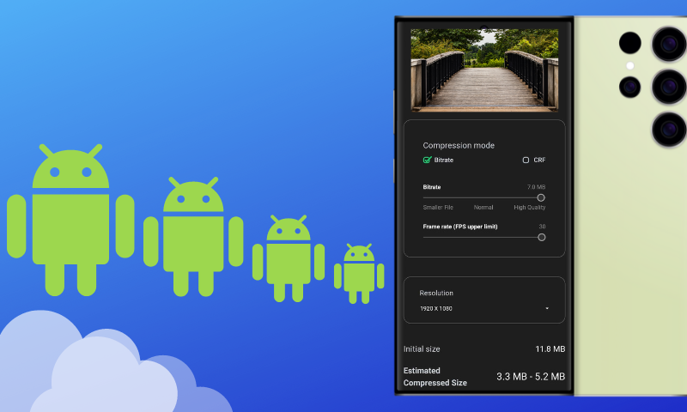The height and width of the screenshot is (412, 687).
Task: Click the 3.3 MB - 5.2 MB estimate
Action: tap(531, 377)
